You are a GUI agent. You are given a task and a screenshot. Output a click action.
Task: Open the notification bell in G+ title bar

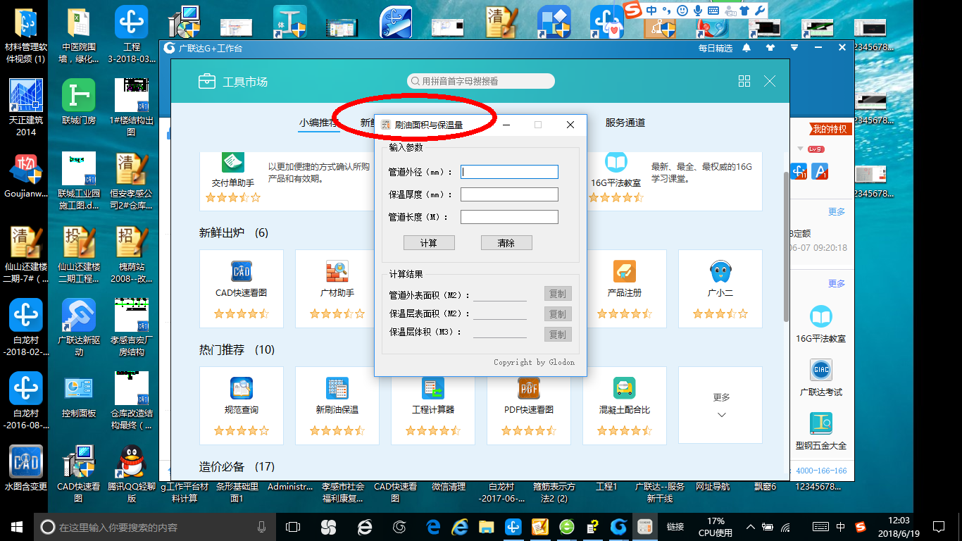pos(747,48)
